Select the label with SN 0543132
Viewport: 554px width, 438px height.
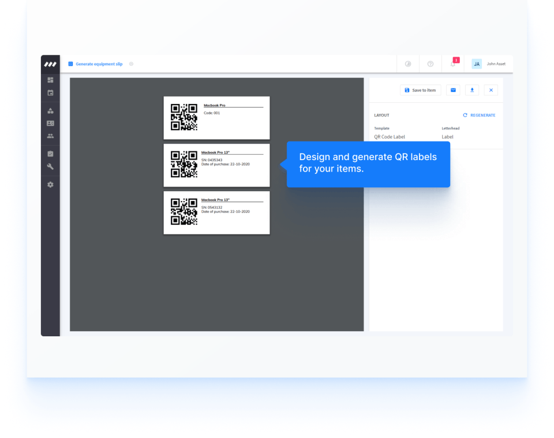216,213
